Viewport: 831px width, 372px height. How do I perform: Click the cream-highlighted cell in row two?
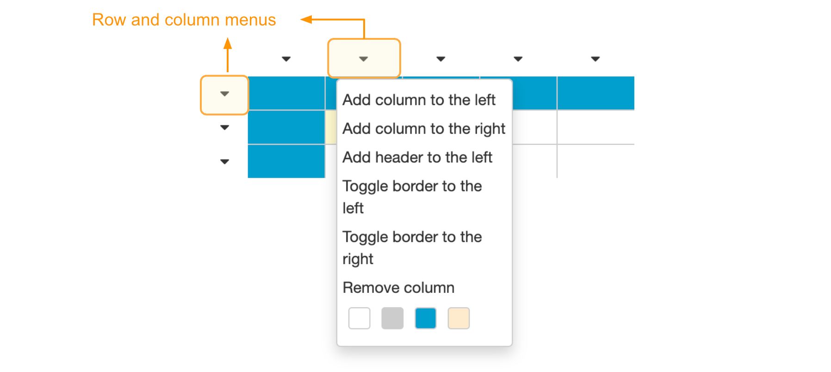pos(330,127)
